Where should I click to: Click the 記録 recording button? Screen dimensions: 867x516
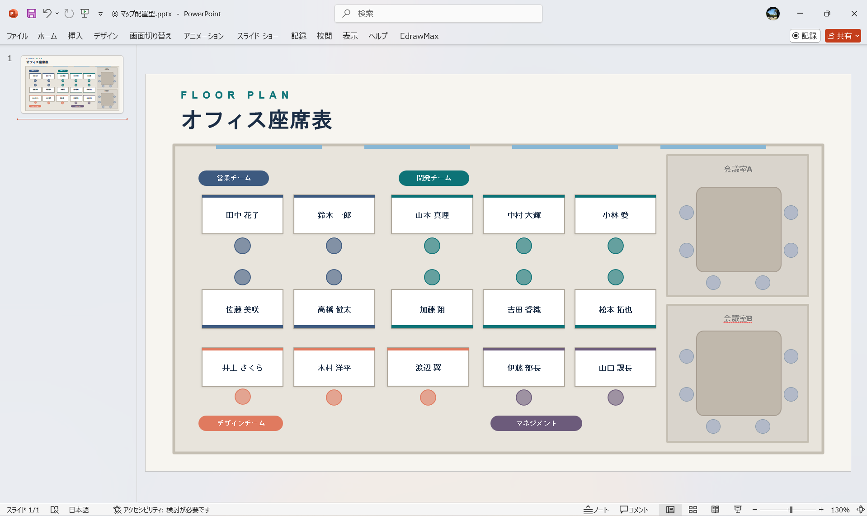pyautogui.click(x=805, y=36)
